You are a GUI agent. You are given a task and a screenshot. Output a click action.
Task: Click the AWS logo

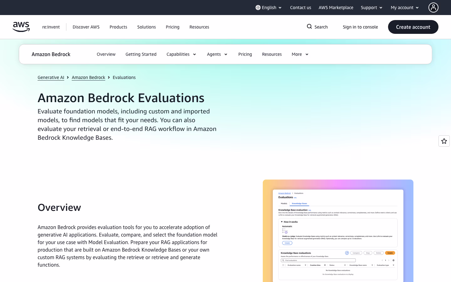pyautogui.click(x=21, y=27)
